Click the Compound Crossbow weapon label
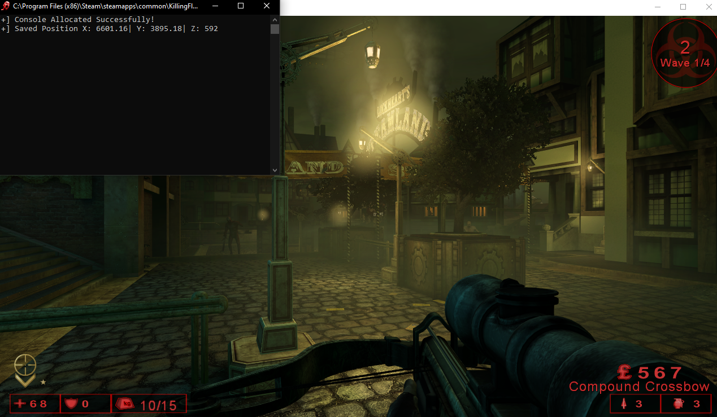Image resolution: width=717 pixels, height=417 pixels. pyautogui.click(x=639, y=387)
